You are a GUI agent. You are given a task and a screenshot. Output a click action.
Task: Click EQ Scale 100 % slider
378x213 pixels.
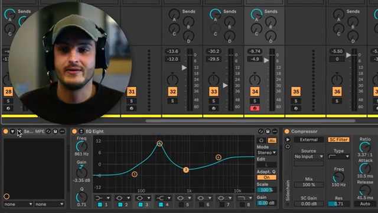(266, 190)
